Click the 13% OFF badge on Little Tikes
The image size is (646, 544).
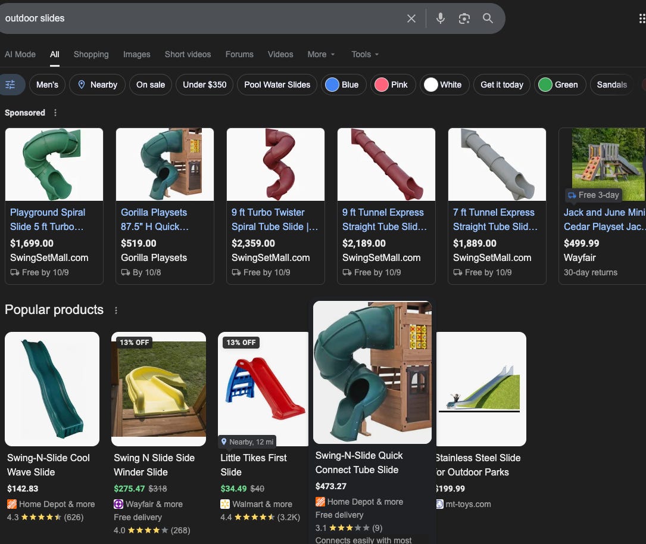(241, 343)
